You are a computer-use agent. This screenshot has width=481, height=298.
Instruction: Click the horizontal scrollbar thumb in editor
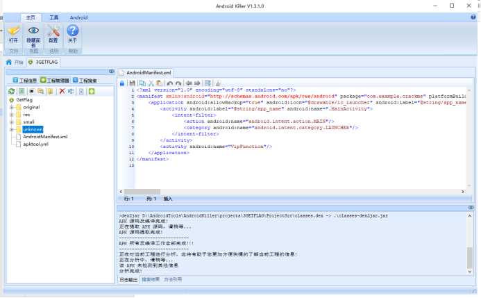142,192
